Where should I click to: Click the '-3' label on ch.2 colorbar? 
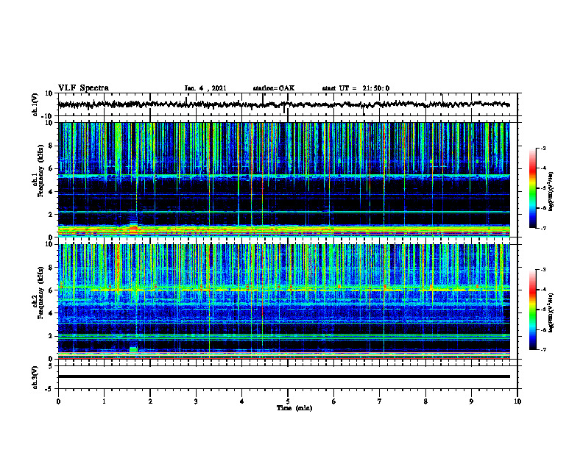click(543, 270)
